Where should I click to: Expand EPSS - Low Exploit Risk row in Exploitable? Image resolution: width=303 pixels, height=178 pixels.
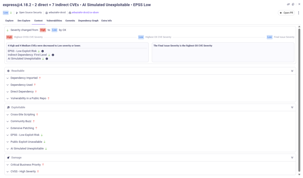coord(7,135)
